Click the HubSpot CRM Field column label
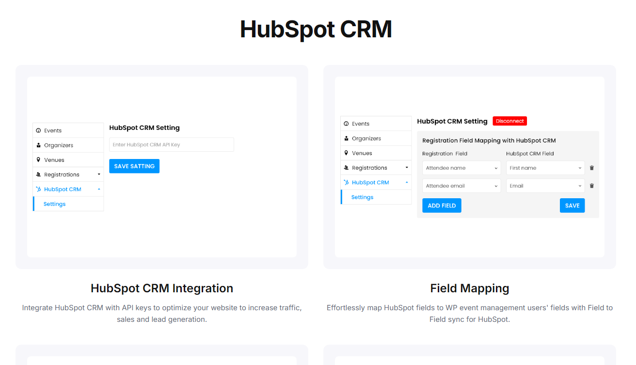The image size is (636, 365). (530, 154)
